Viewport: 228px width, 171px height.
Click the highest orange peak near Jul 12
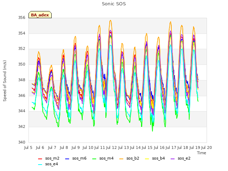110,20
